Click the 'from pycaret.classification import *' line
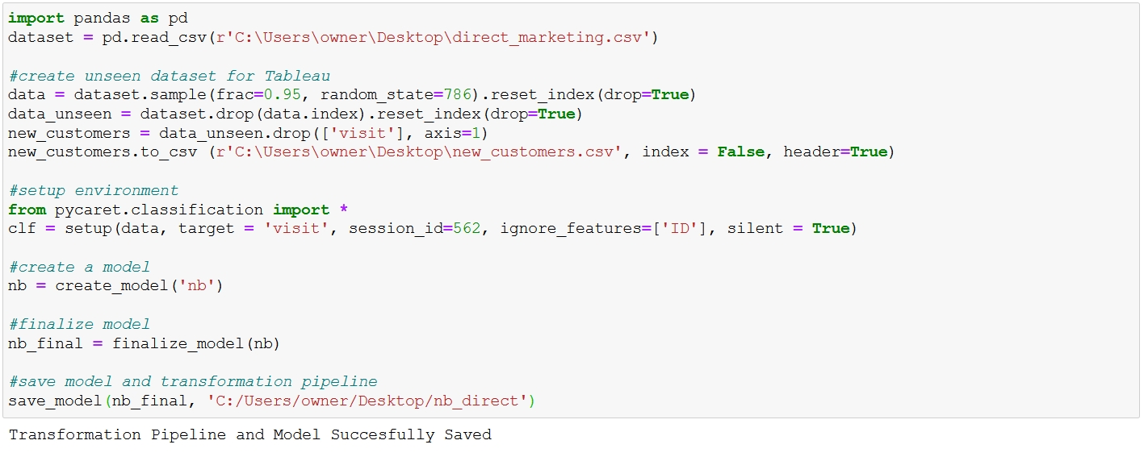The image size is (1144, 457). (178, 210)
